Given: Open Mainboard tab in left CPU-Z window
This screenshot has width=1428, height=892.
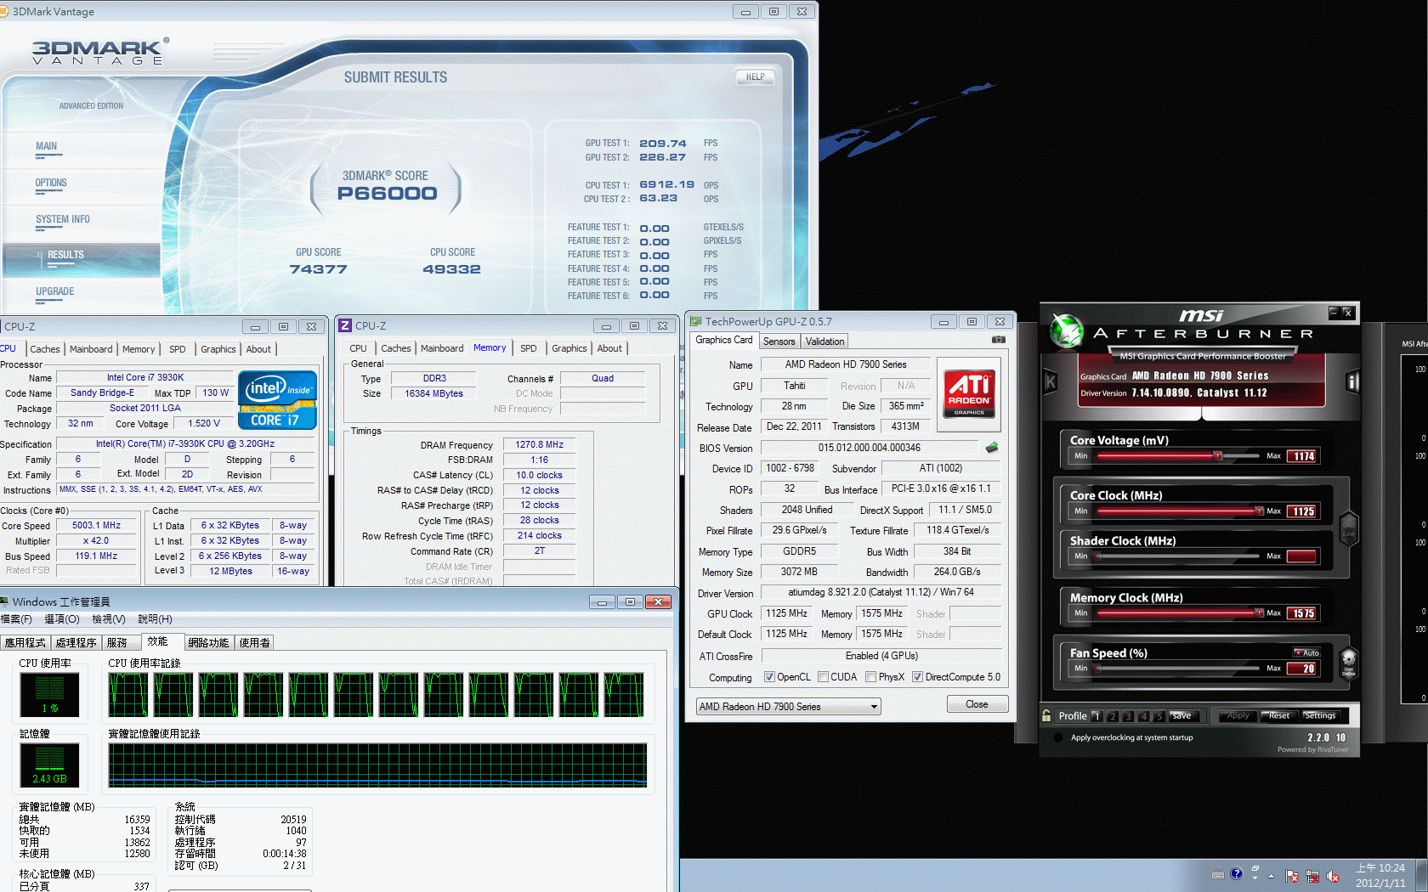Looking at the screenshot, I should click(91, 349).
